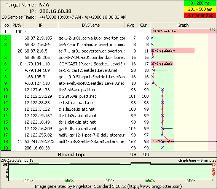Click the Hop column header

tap(5, 25)
